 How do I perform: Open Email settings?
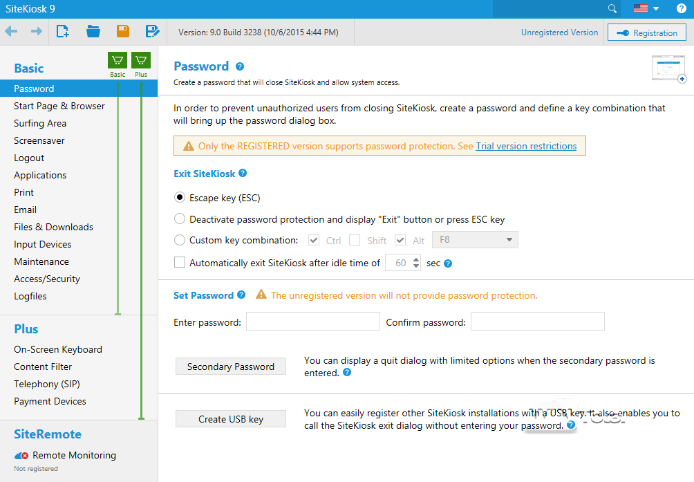(x=25, y=210)
